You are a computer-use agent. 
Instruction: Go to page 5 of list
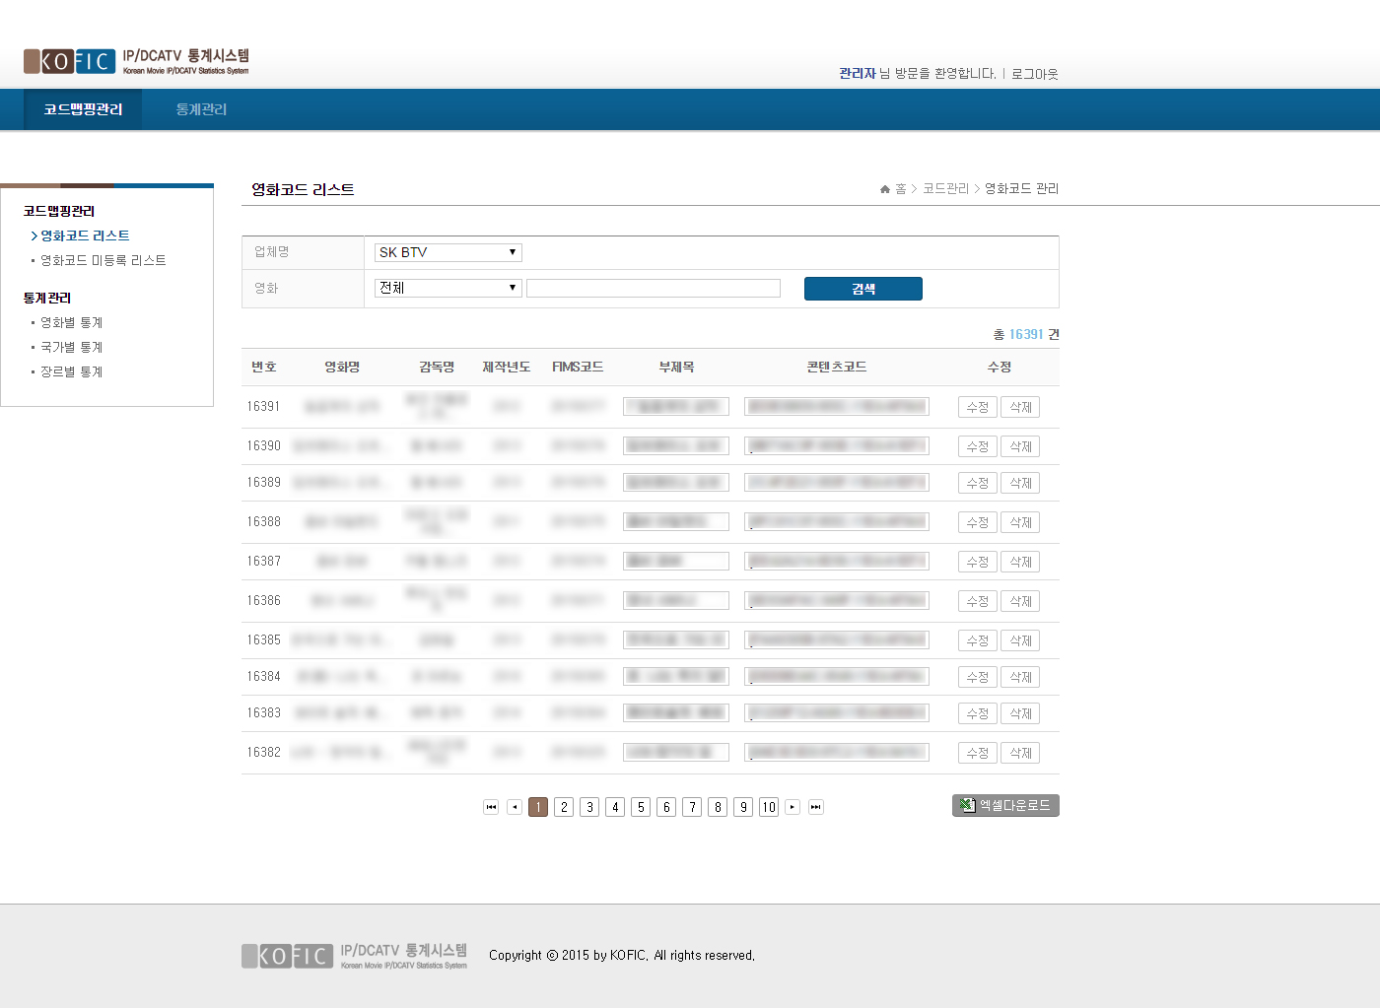tap(641, 807)
